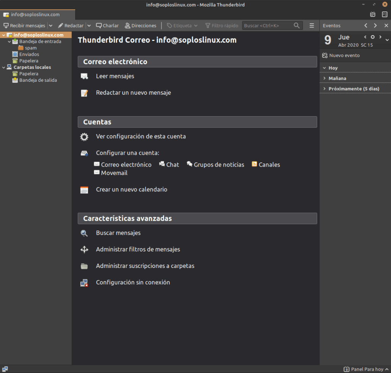
Task: Set up a Correo electrónico account
Action: [x=126, y=165]
